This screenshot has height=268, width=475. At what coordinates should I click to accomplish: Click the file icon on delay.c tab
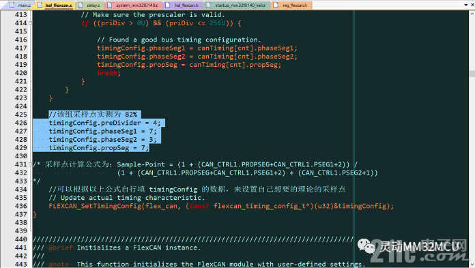pos(81,5)
